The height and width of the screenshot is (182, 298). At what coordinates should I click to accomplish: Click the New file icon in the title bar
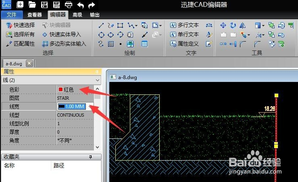(20, 4)
